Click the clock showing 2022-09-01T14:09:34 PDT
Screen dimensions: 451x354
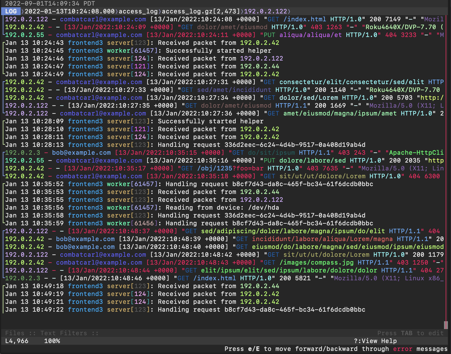(50, 4)
